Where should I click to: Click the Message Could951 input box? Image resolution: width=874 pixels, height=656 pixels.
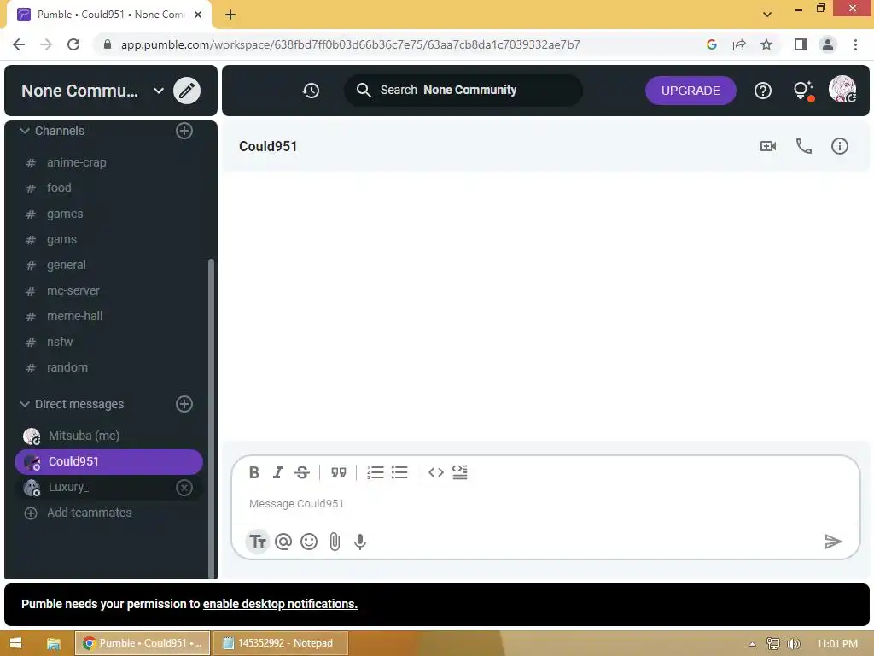(545, 504)
